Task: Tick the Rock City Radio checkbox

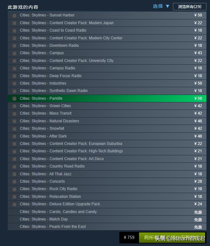Action: (14, 189)
